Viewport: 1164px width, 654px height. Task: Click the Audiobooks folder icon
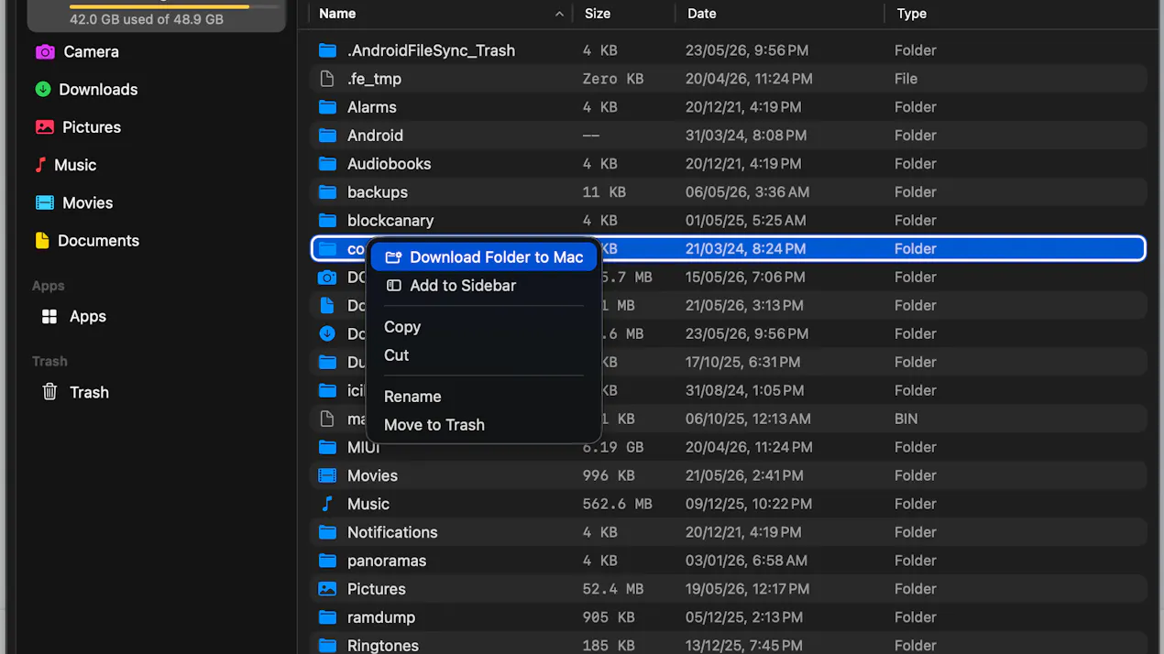[x=327, y=164]
